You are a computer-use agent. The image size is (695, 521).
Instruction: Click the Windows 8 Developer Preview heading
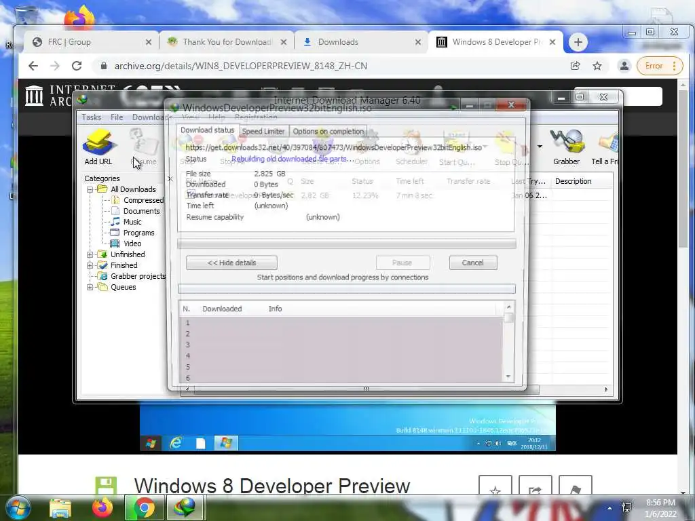click(271, 486)
